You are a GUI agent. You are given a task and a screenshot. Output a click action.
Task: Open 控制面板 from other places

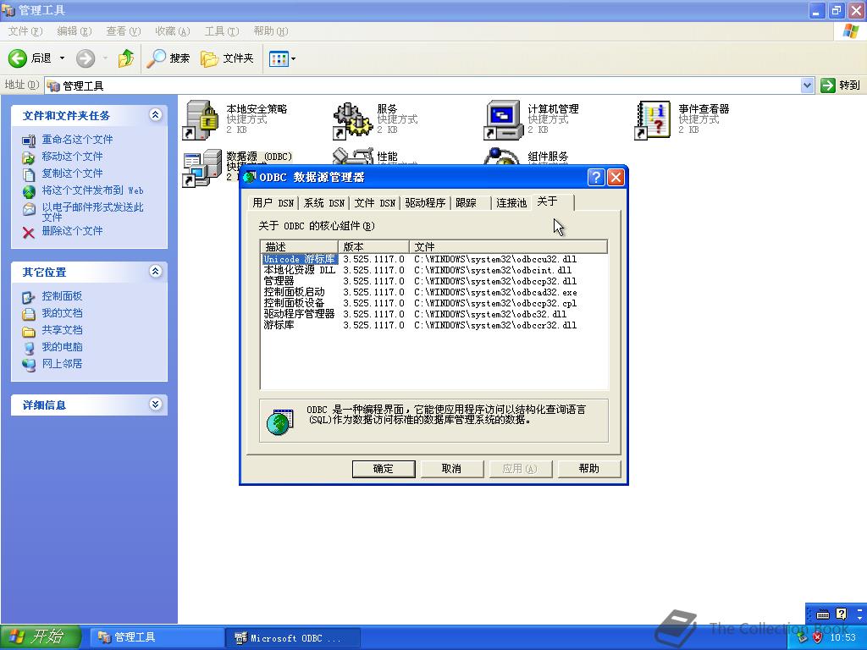click(62, 296)
